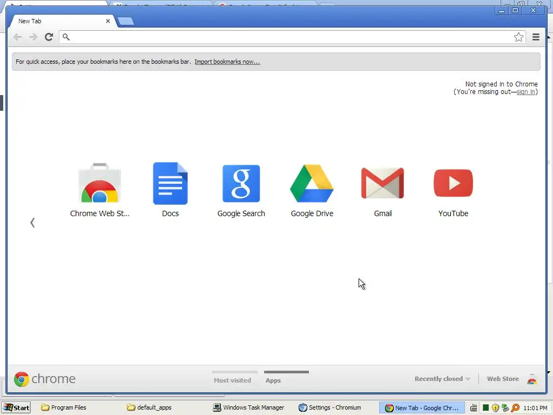Bookmark this page with the star

518,37
